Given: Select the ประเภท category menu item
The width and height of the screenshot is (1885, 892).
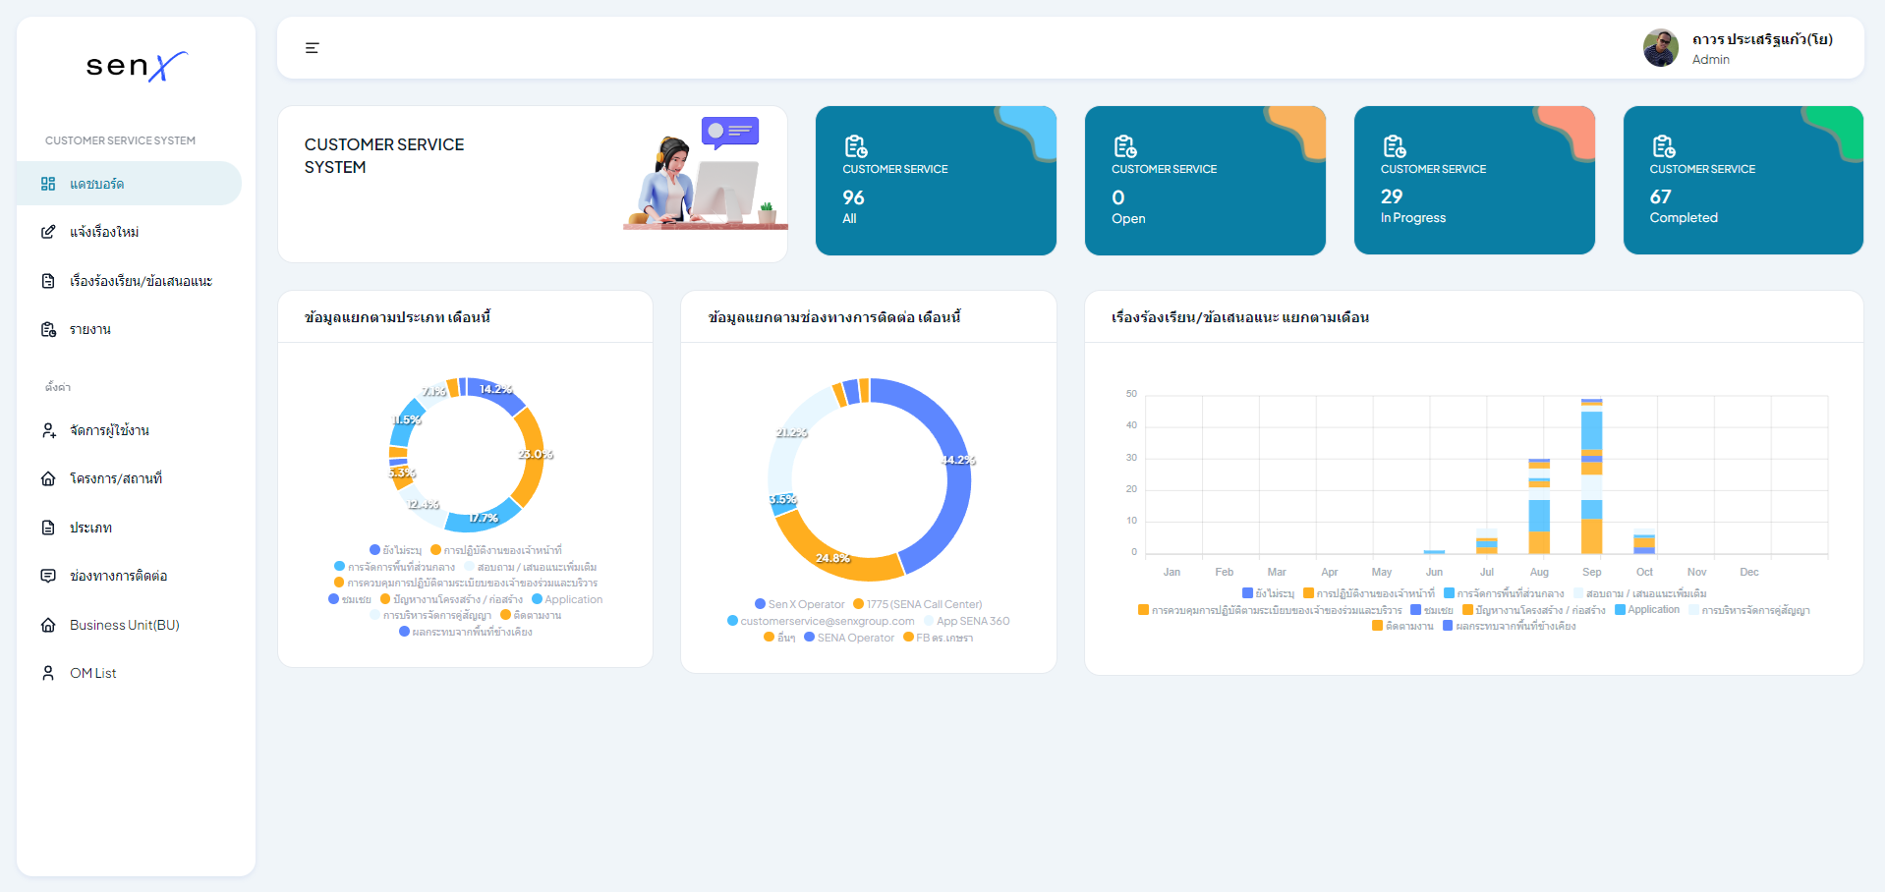Looking at the screenshot, I should (90, 528).
